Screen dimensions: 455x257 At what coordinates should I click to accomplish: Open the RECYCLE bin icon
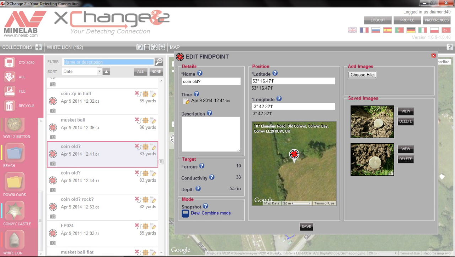[x=10, y=106]
